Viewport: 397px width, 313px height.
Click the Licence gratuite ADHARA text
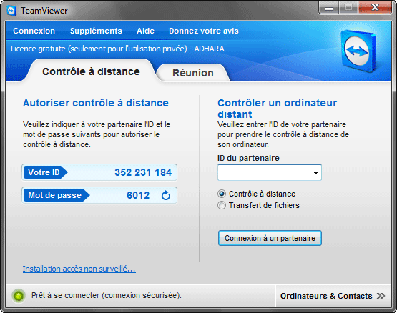click(117, 49)
